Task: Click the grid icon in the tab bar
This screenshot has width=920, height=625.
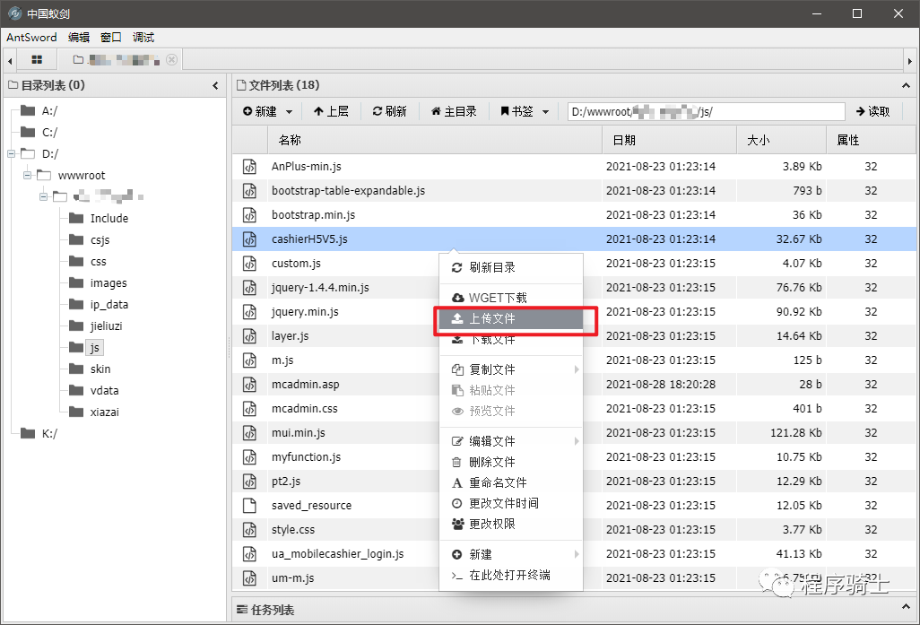Action: coord(37,59)
